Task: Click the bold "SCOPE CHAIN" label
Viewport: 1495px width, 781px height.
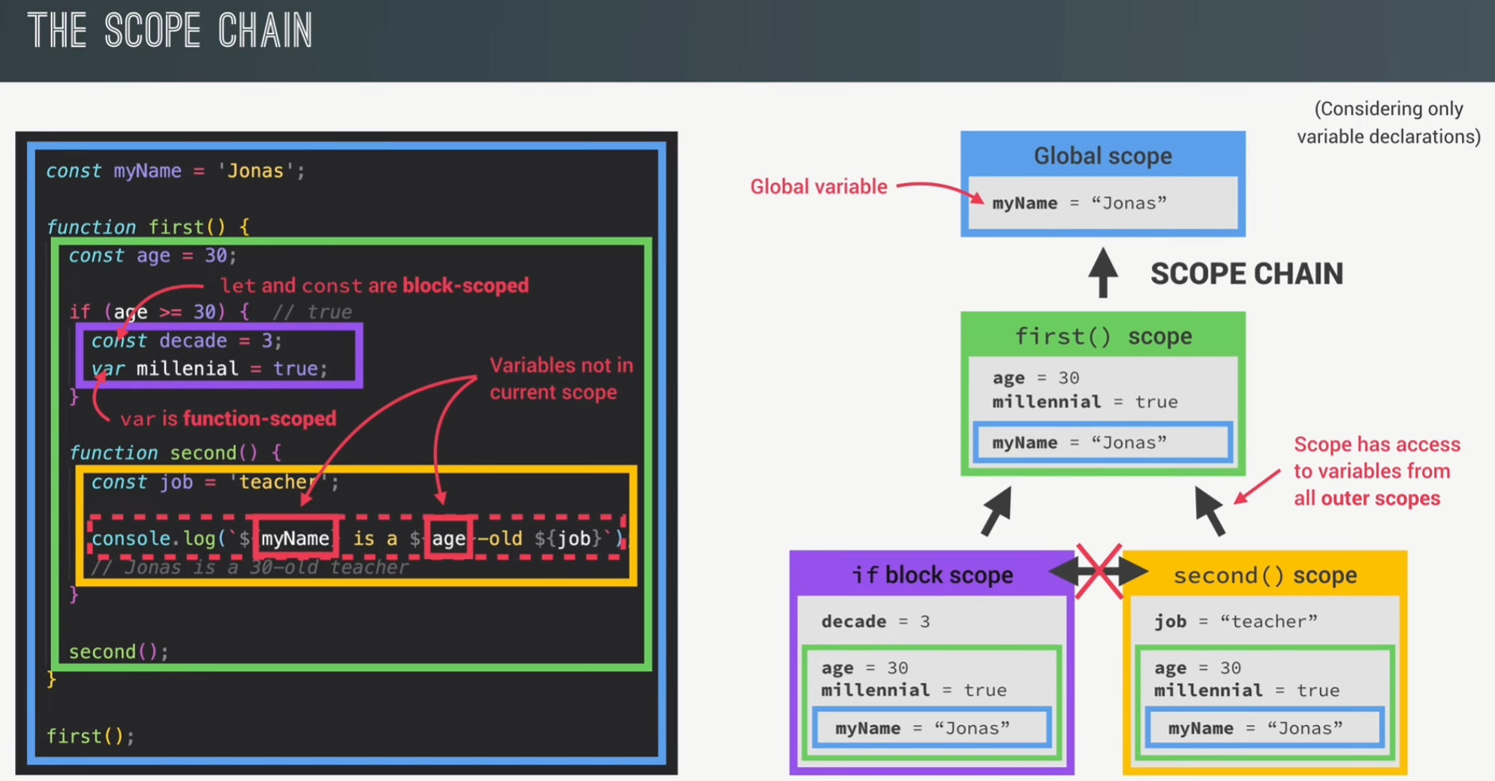Action: (x=1246, y=274)
